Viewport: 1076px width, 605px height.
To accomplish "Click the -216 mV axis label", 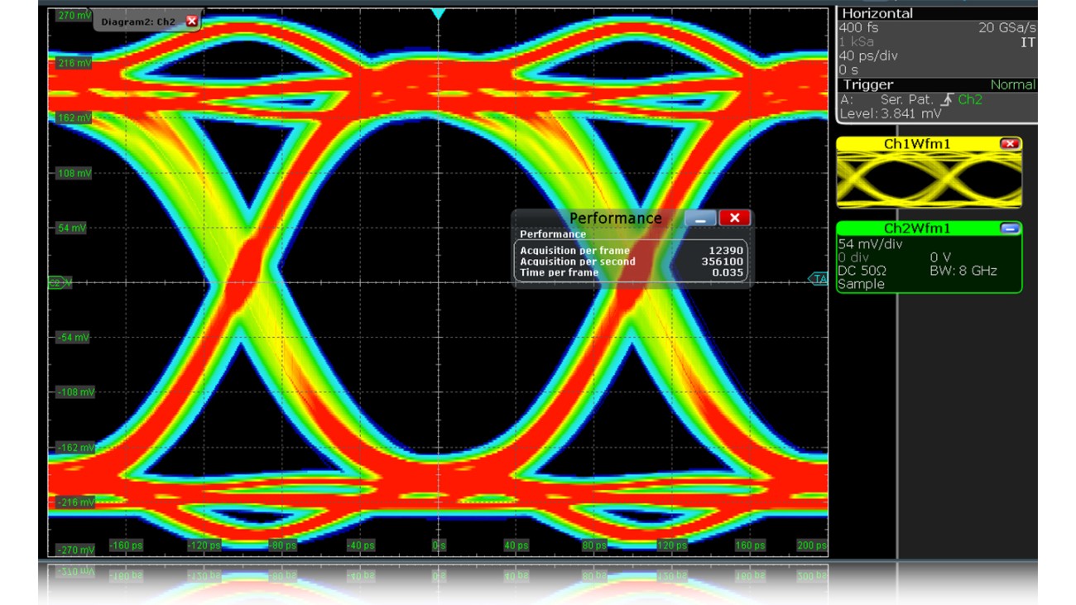I will (74, 502).
